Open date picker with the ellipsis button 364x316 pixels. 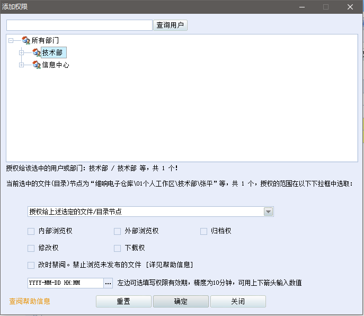(x=108, y=283)
